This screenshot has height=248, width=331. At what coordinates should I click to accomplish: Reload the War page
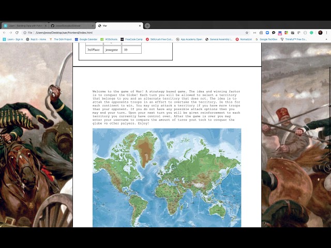coord(17,33)
